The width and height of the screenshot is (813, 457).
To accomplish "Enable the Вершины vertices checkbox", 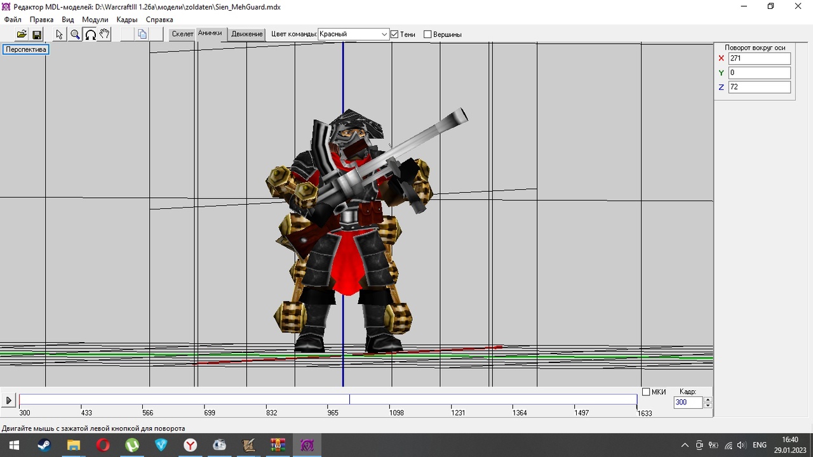I will click(427, 34).
